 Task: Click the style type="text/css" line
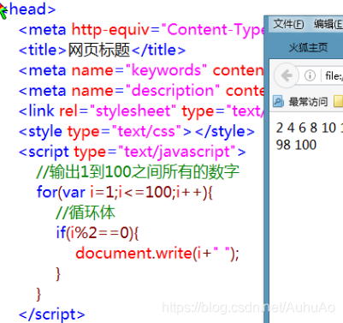click(x=137, y=132)
